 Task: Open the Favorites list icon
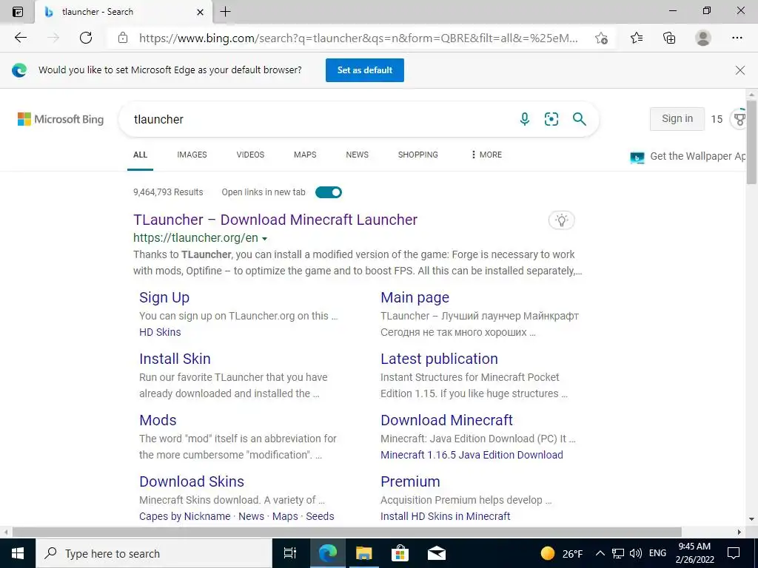637,38
